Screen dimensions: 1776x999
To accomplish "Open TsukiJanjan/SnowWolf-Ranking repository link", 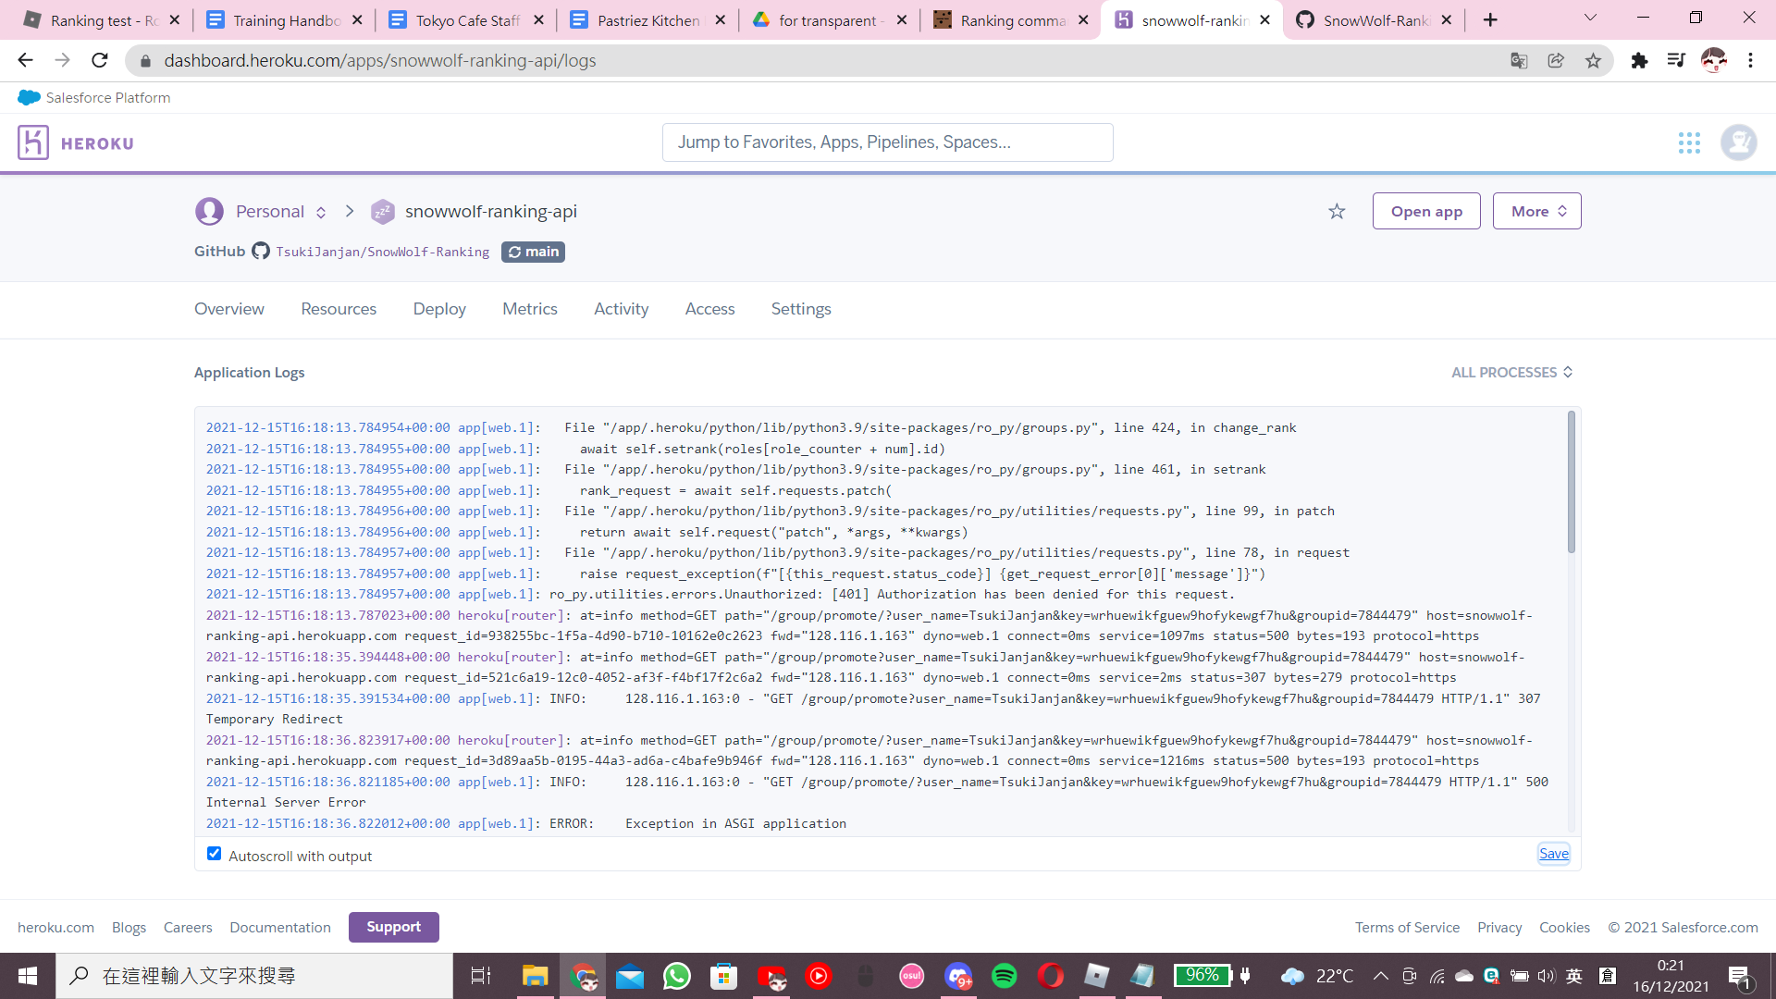I will pyautogui.click(x=382, y=252).
